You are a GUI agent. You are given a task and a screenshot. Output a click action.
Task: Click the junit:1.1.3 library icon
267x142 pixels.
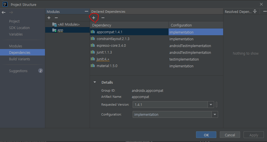[93, 52]
